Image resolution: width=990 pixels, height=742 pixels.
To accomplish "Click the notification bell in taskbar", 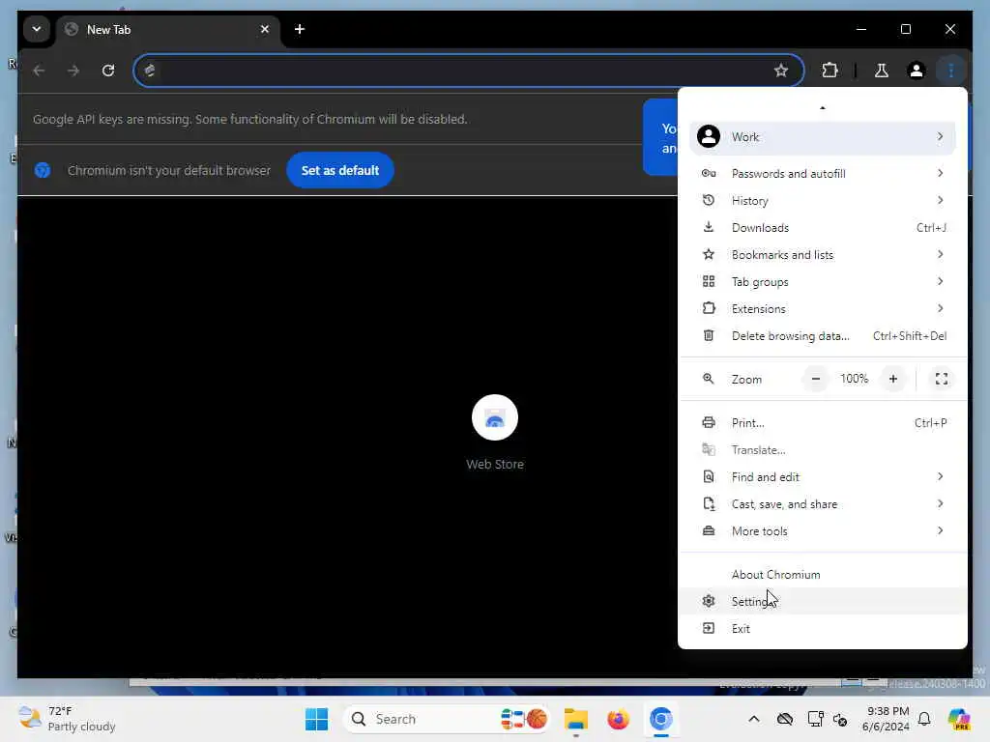I will pos(924,719).
